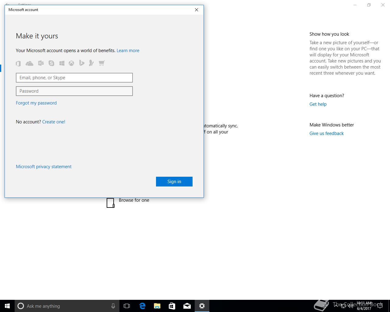The width and height of the screenshot is (390, 312).
Task: Open the People icon in the system tray
Action: tap(326, 306)
